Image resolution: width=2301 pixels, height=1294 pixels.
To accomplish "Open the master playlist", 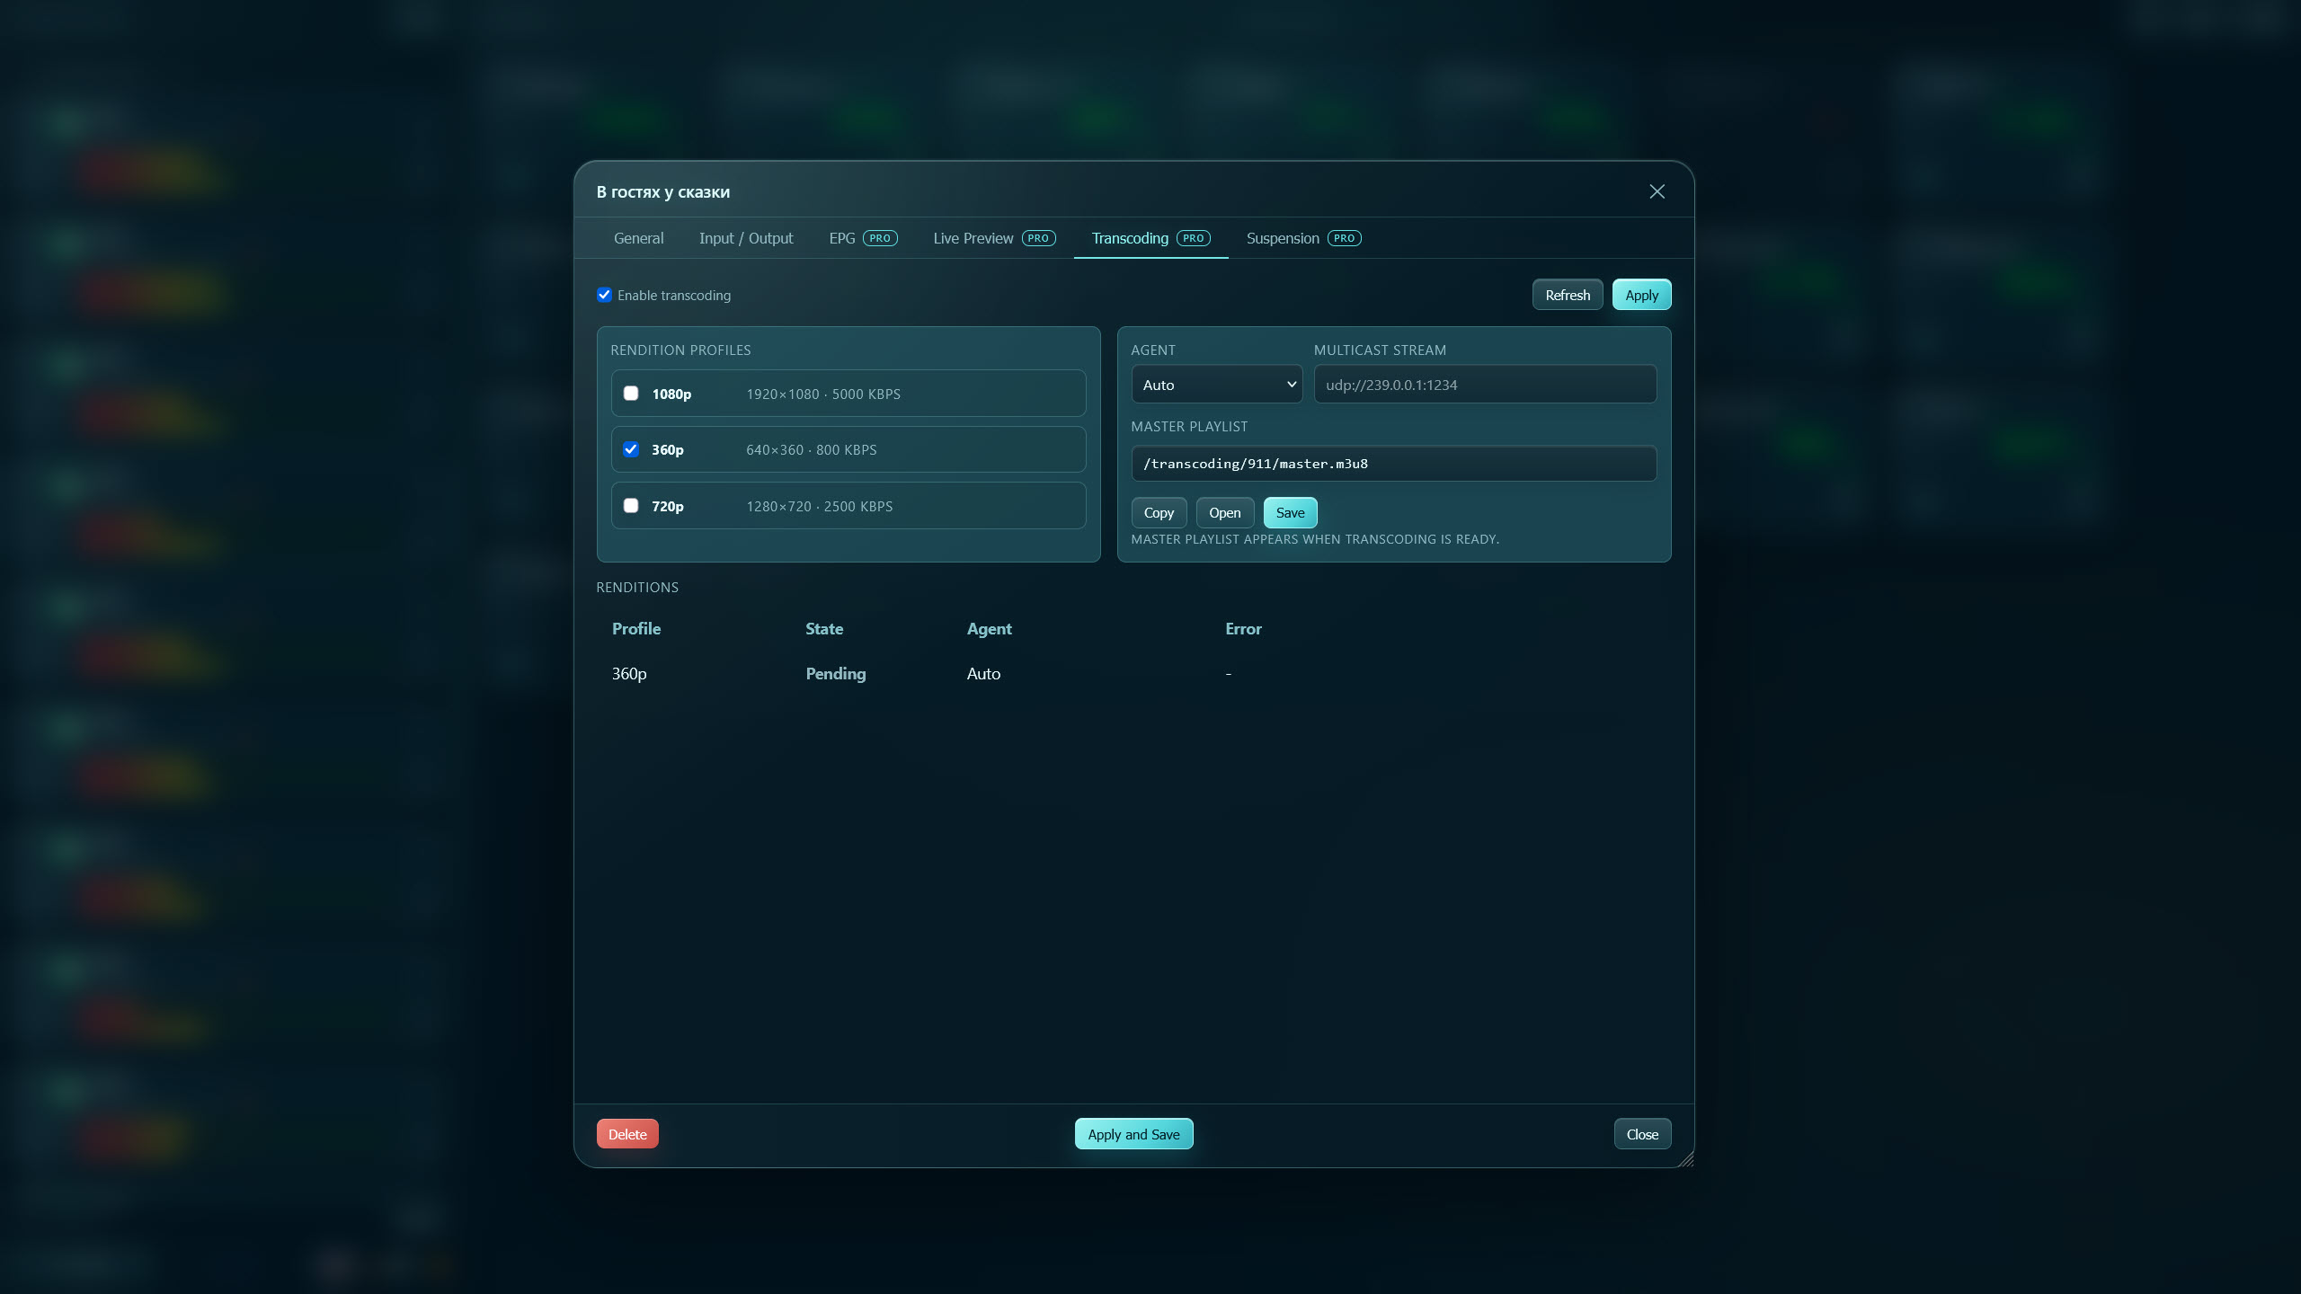I will click(x=1224, y=512).
